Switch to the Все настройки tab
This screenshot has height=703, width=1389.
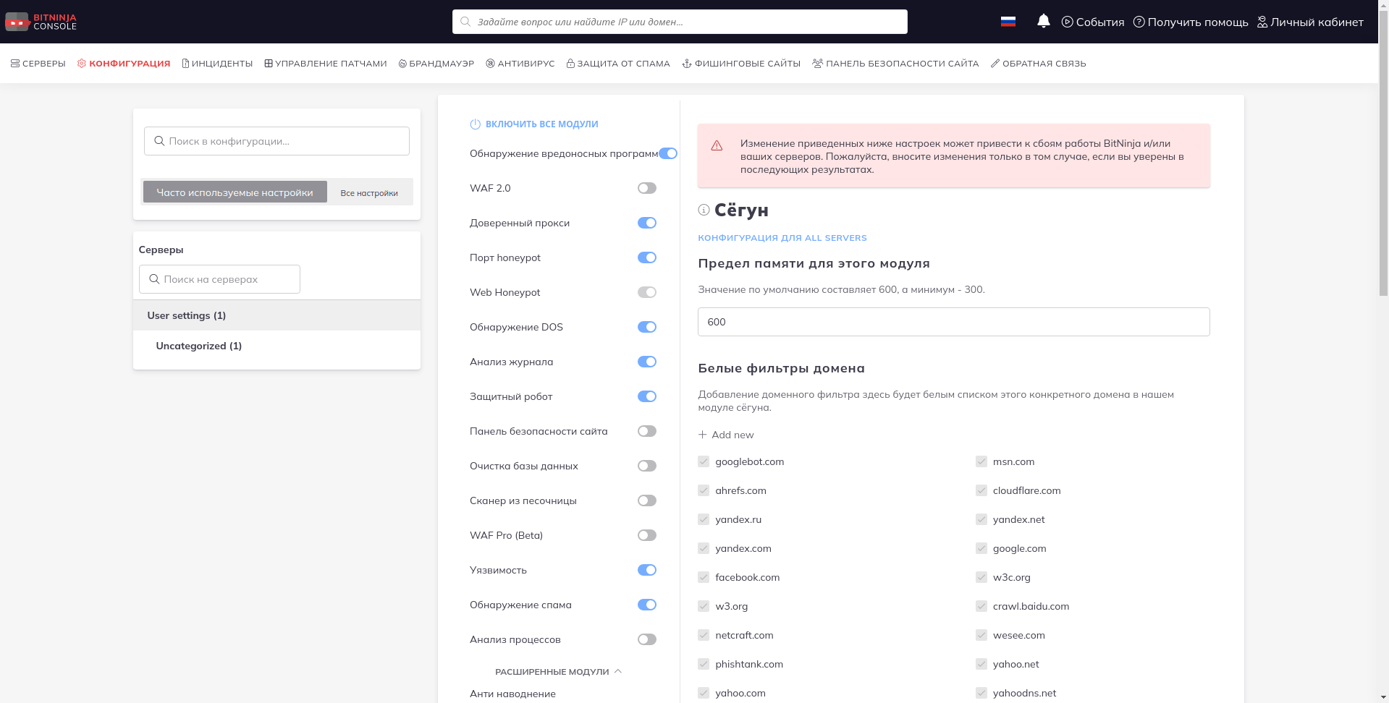[x=369, y=193]
